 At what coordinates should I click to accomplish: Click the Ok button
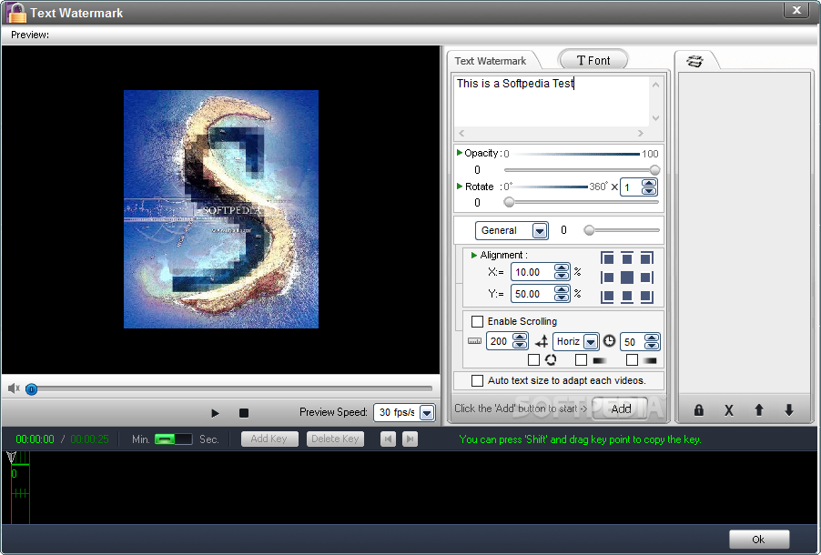(x=759, y=540)
